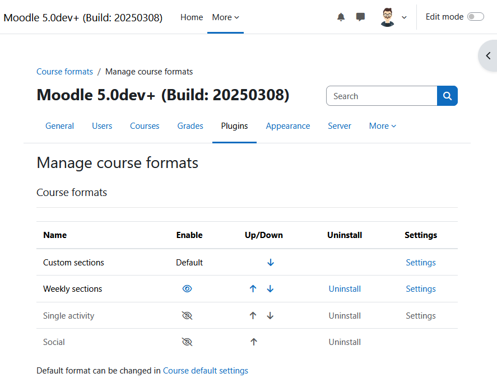Select the Plugins tab
Viewport: 497px width, 392px height.
coord(235,126)
